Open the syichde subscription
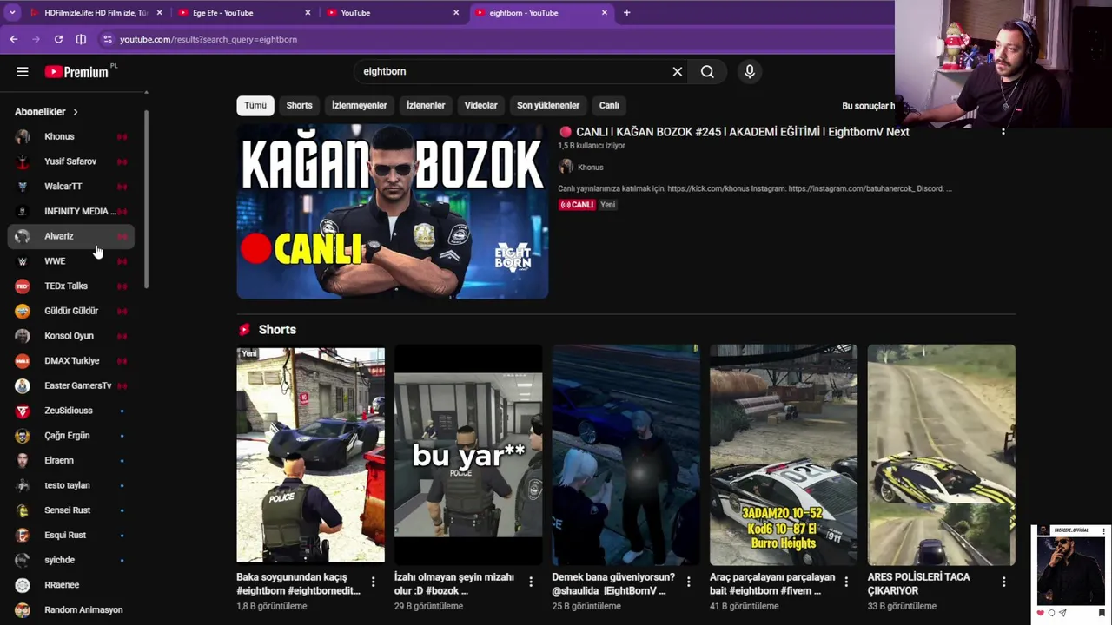 tap(72, 560)
